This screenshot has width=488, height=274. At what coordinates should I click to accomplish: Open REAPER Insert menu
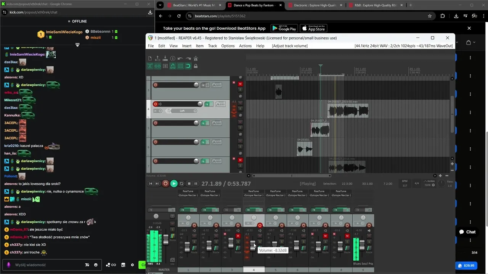pos(187,46)
